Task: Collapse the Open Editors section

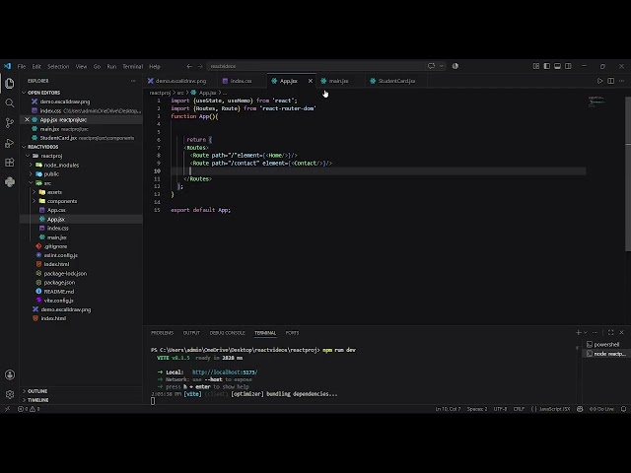Action: click(81, 93)
